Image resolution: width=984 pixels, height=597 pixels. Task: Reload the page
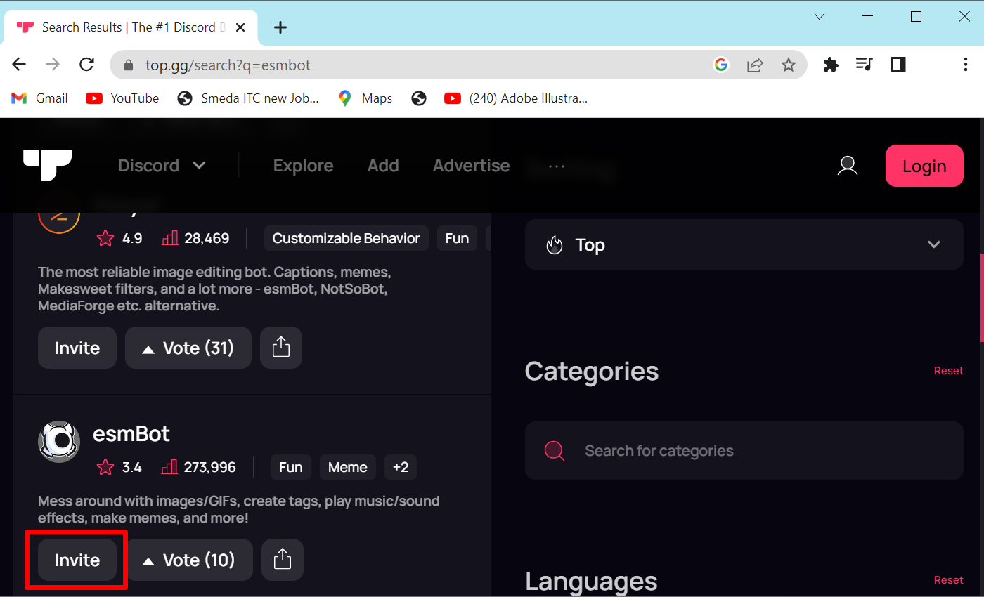(86, 65)
